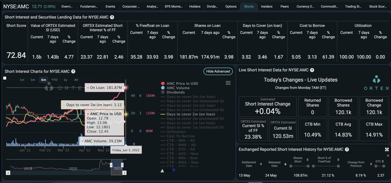This screenshot has height=183, width=391.
Task: Open the Holders tab
Action: coord(195,6)
